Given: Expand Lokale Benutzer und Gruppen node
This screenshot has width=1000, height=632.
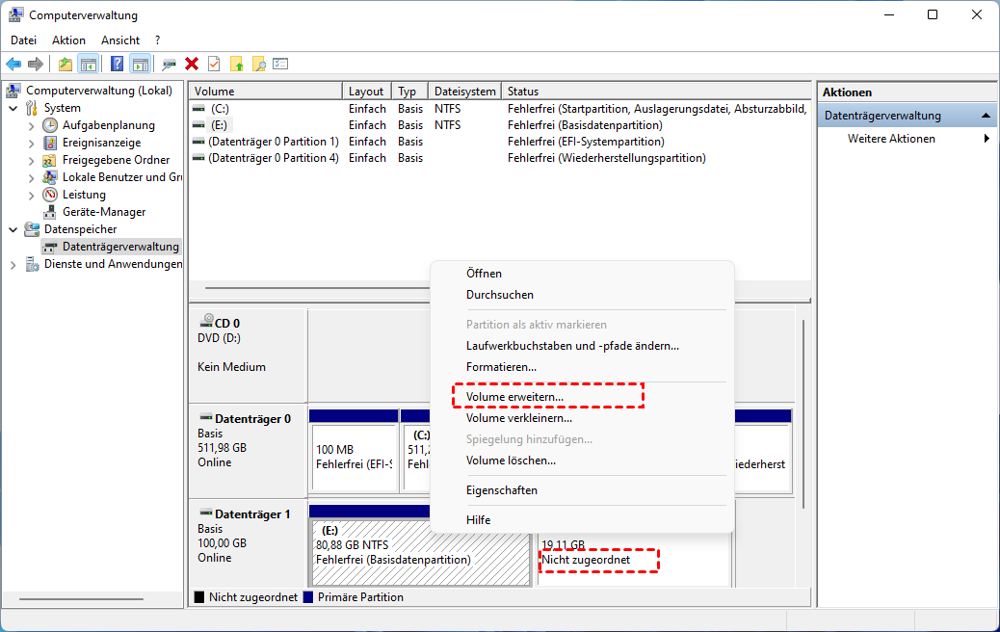Looking at the screenshot, I should tap(31, 177).
